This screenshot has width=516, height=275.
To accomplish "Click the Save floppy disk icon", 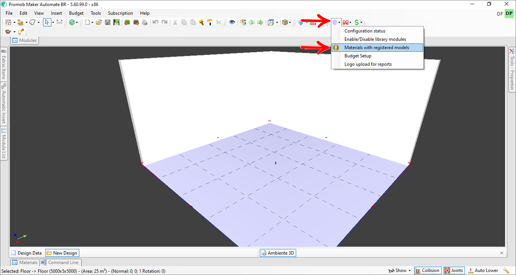I will click(108, 22).
